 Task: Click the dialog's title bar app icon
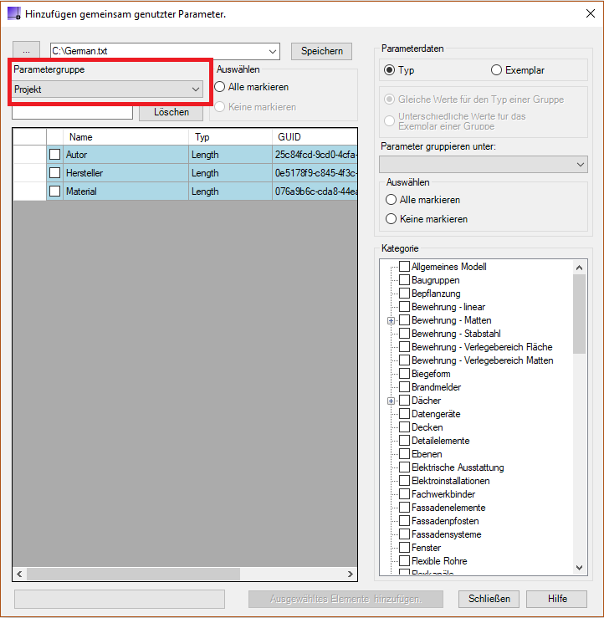13,13
